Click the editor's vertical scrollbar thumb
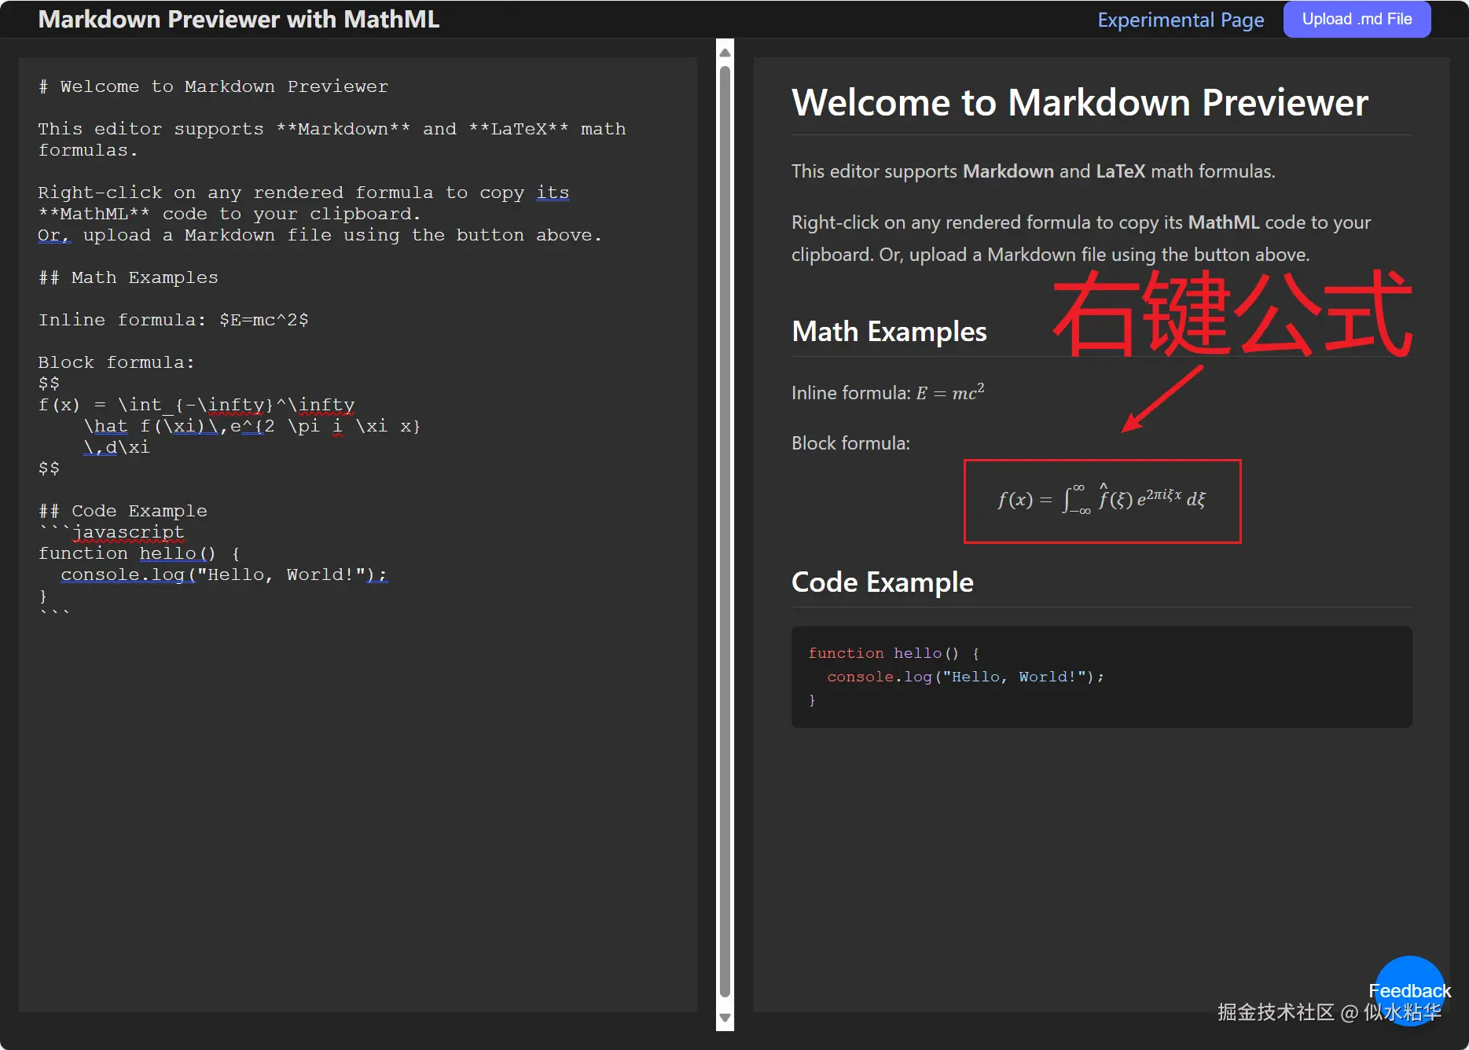Viewport: 1469px width, 1050px height. [x=725, y=531]
